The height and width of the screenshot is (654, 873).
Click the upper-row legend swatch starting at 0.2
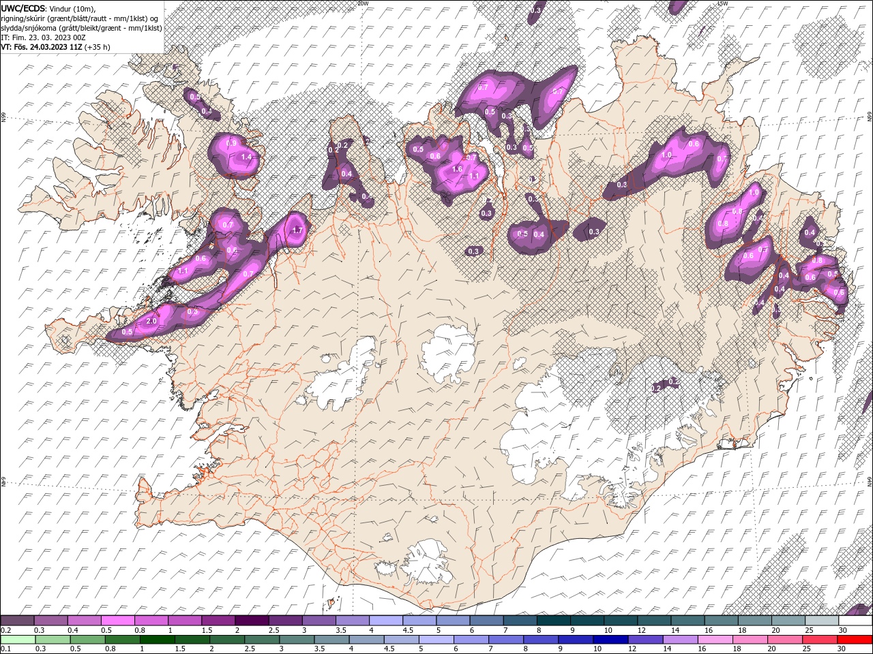click(17, 621)
